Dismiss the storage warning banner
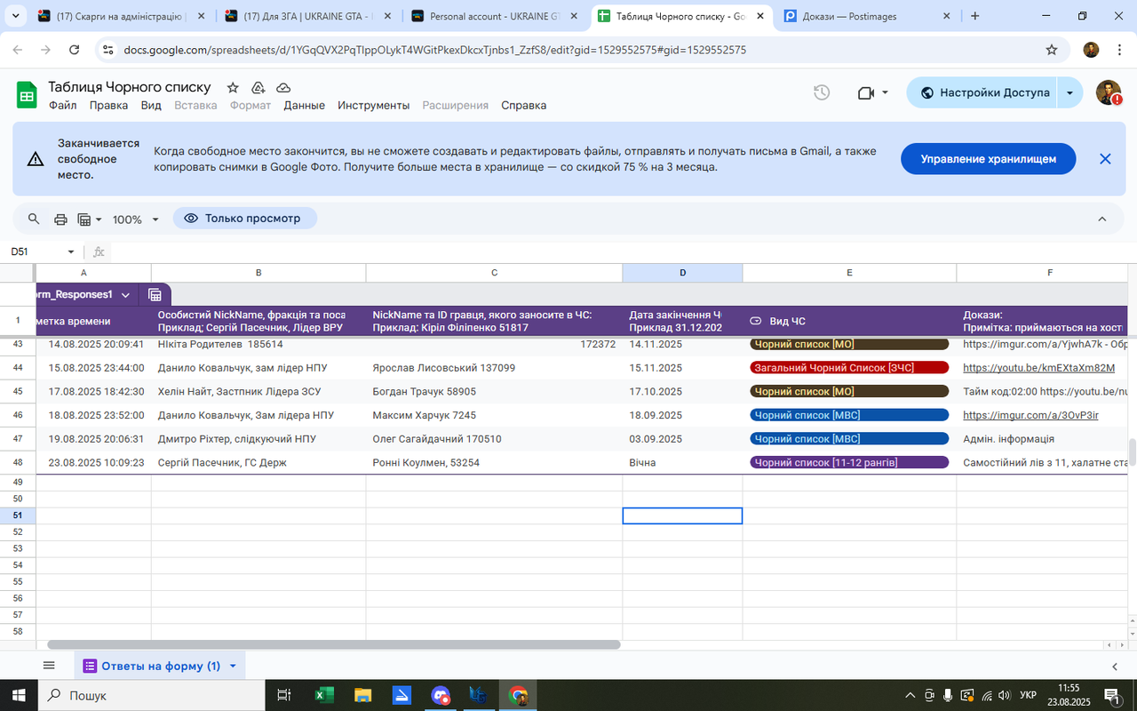 click(x=1105, y=159)
